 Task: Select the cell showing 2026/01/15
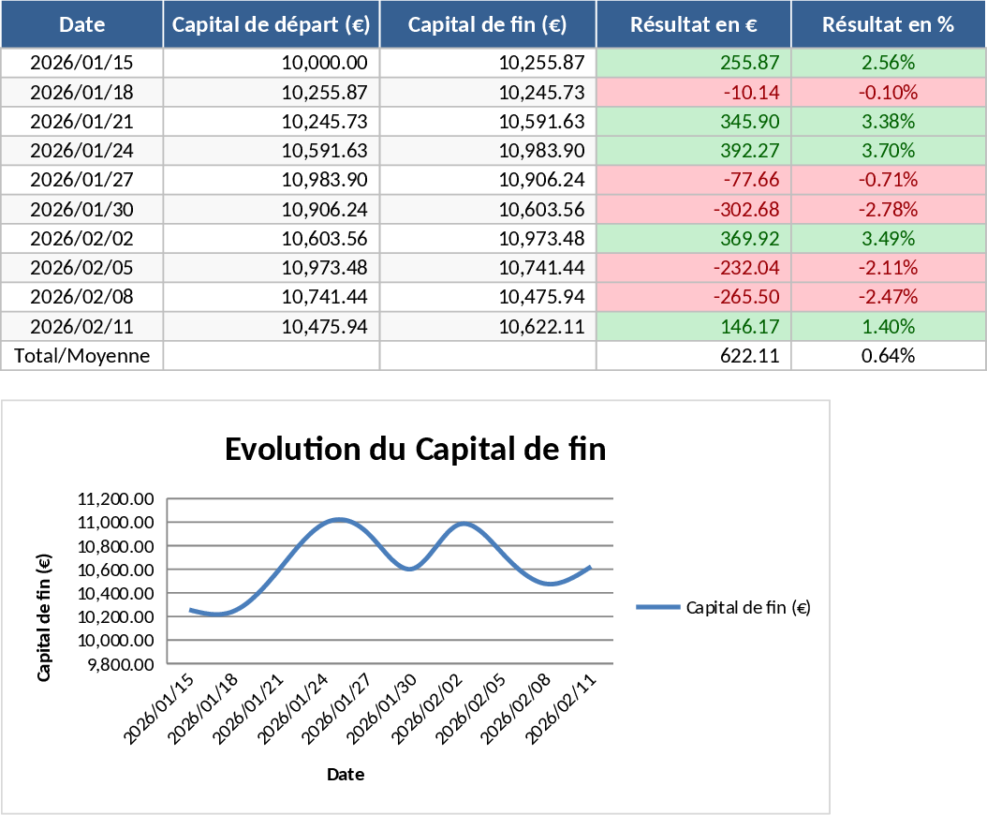(x=81, y=63)
